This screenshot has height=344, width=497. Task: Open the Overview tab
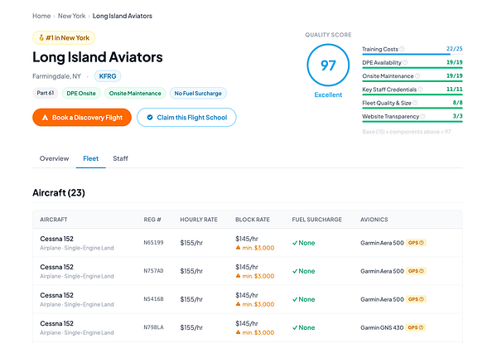(54, 158)
